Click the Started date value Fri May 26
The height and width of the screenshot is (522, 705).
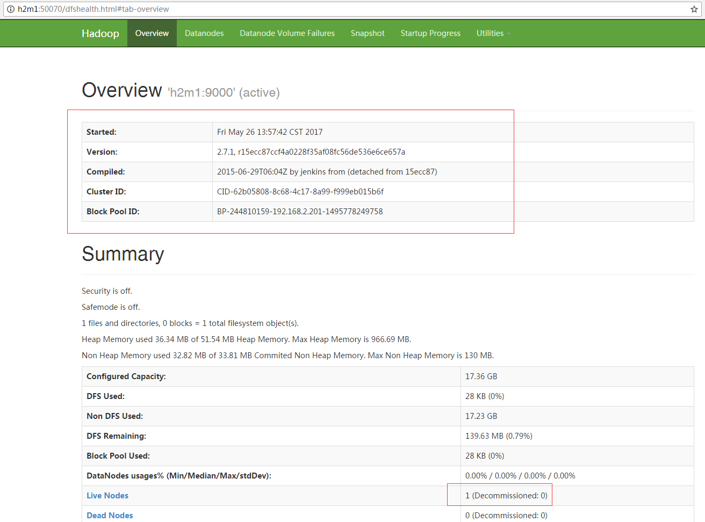(x=270, y=132)
